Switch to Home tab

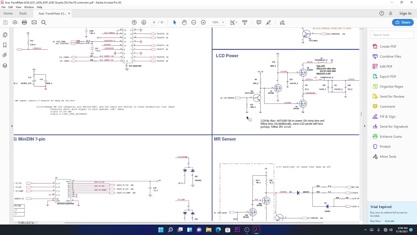pos(8,13)
